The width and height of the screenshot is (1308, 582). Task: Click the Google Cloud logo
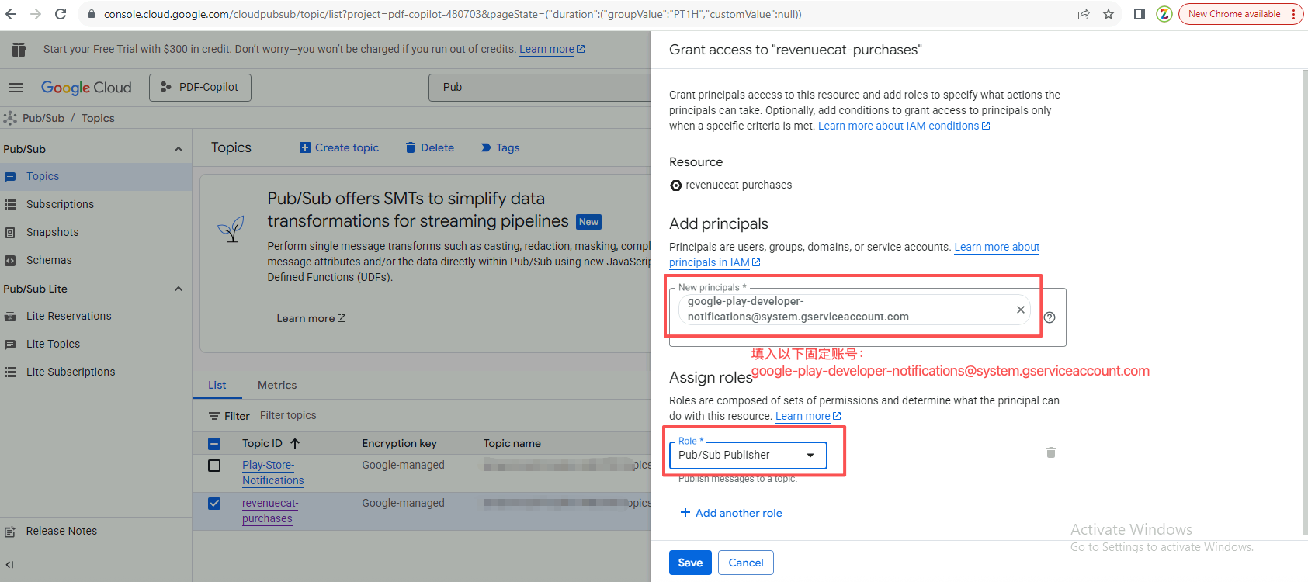(86, 88)
